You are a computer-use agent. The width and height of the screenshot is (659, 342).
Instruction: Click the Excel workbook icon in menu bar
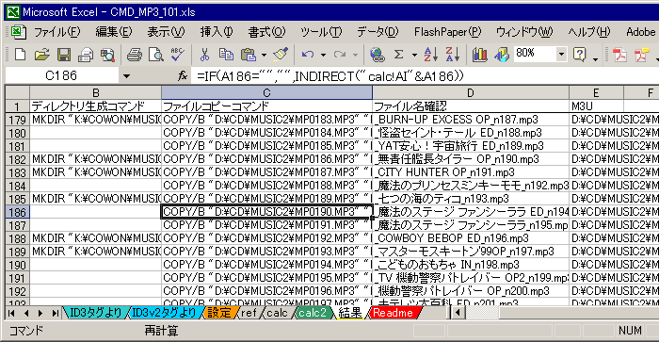click(x=18, y=32)
